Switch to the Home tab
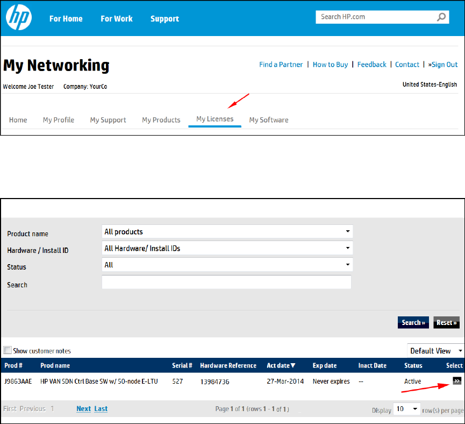The width and height of the screenshot is (465, 424). click(x=18, y=120)
